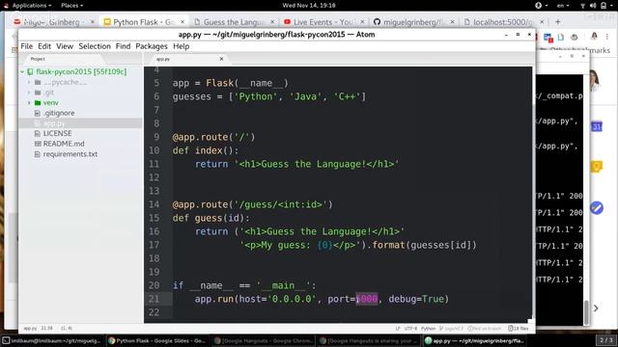Select the LICENSE file
The height and width of the screenshot is (347, 618).
pos(57,133)
